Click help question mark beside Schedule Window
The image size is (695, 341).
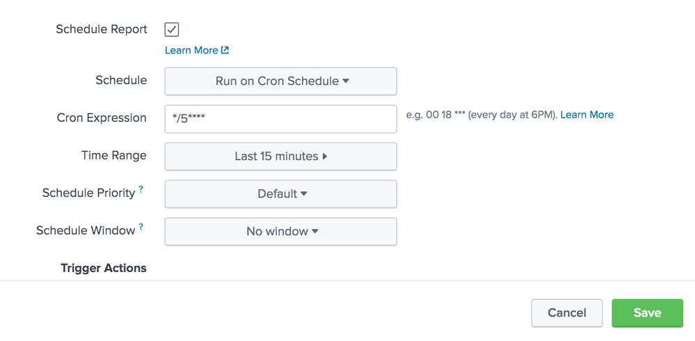141,227
